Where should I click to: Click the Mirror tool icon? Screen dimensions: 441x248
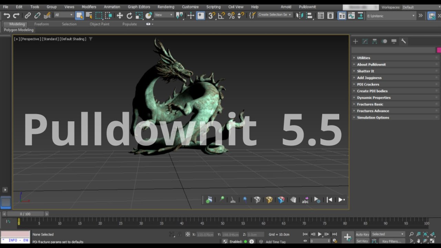coord(299,15)
